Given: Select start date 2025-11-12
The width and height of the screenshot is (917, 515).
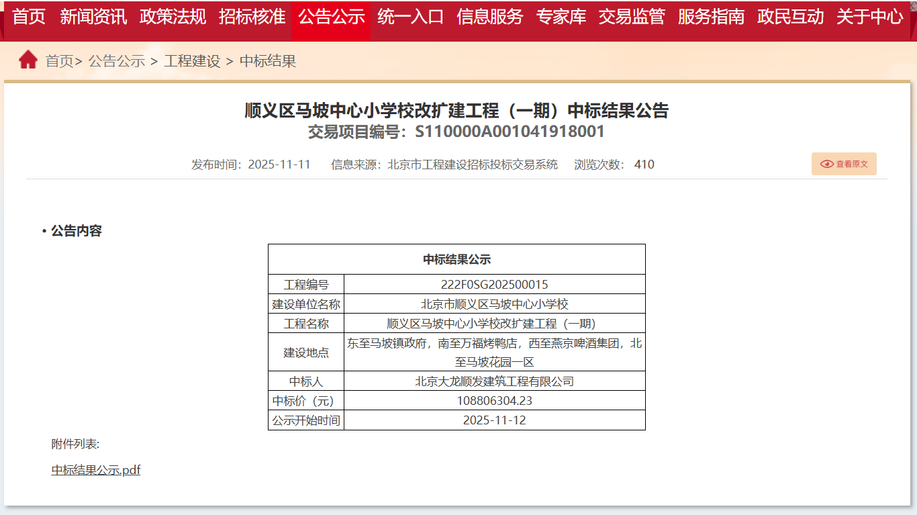Looking at the screenshot, I should [x=494, y=420].
